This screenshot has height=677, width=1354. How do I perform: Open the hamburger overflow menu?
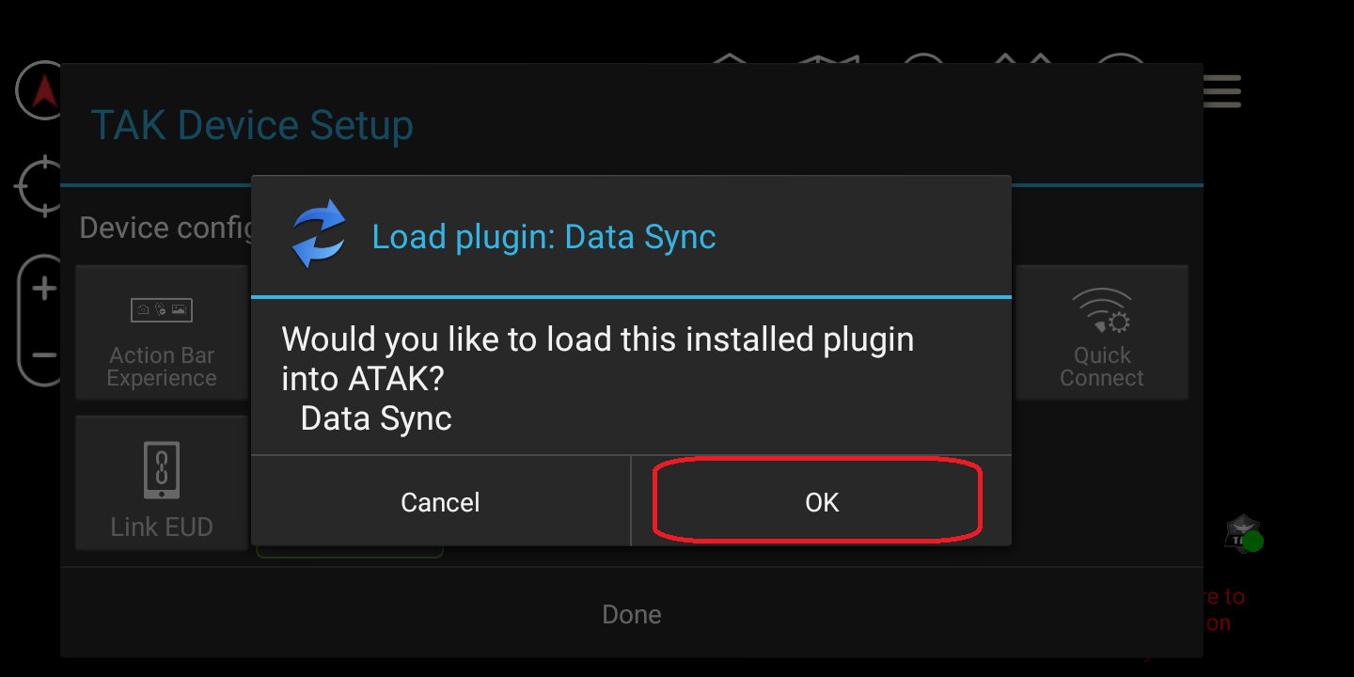point(1222,92)
